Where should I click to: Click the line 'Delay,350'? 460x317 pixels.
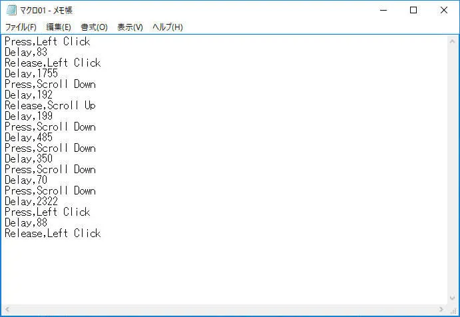click(x=29, y=158)
